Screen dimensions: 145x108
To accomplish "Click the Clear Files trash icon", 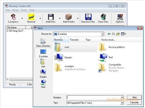I will (x=103, y=17).
